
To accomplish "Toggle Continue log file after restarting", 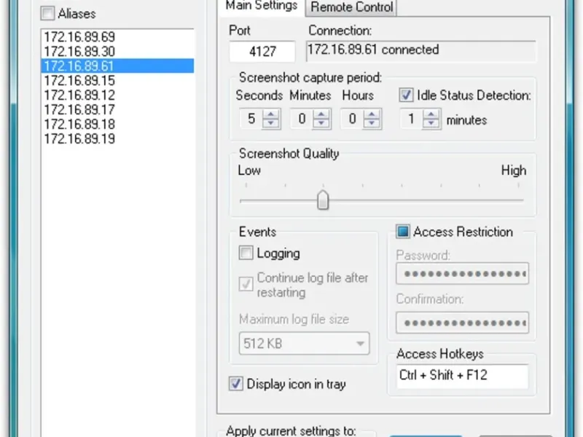I will [246, 285].
